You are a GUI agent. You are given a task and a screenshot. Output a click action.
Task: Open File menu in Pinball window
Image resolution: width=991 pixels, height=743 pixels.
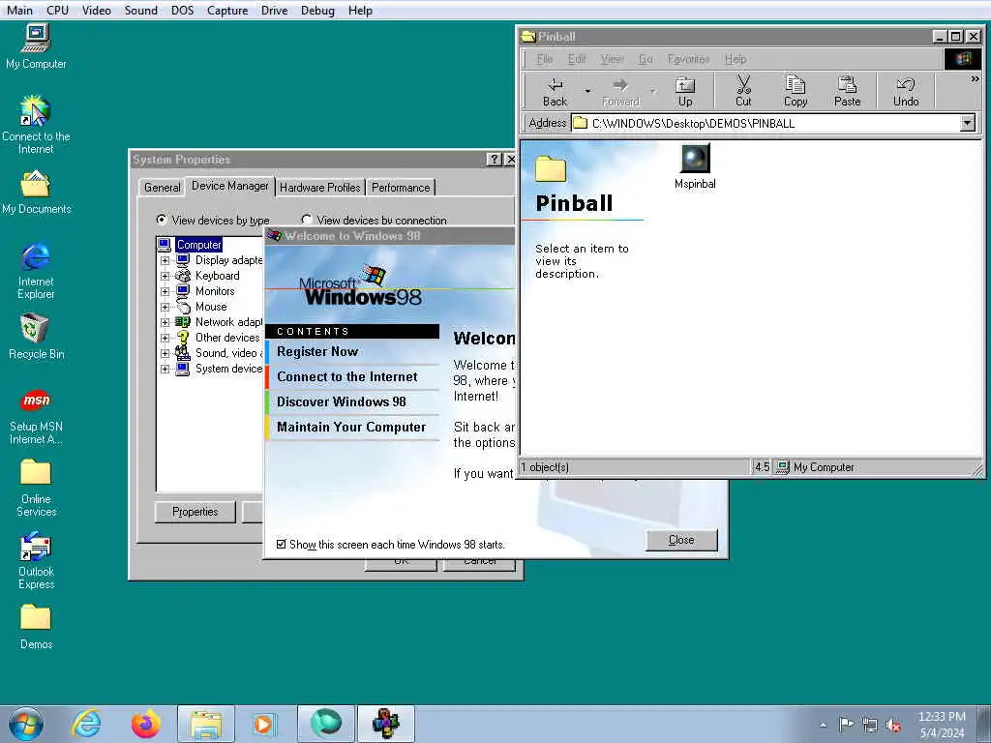(544, 59)
